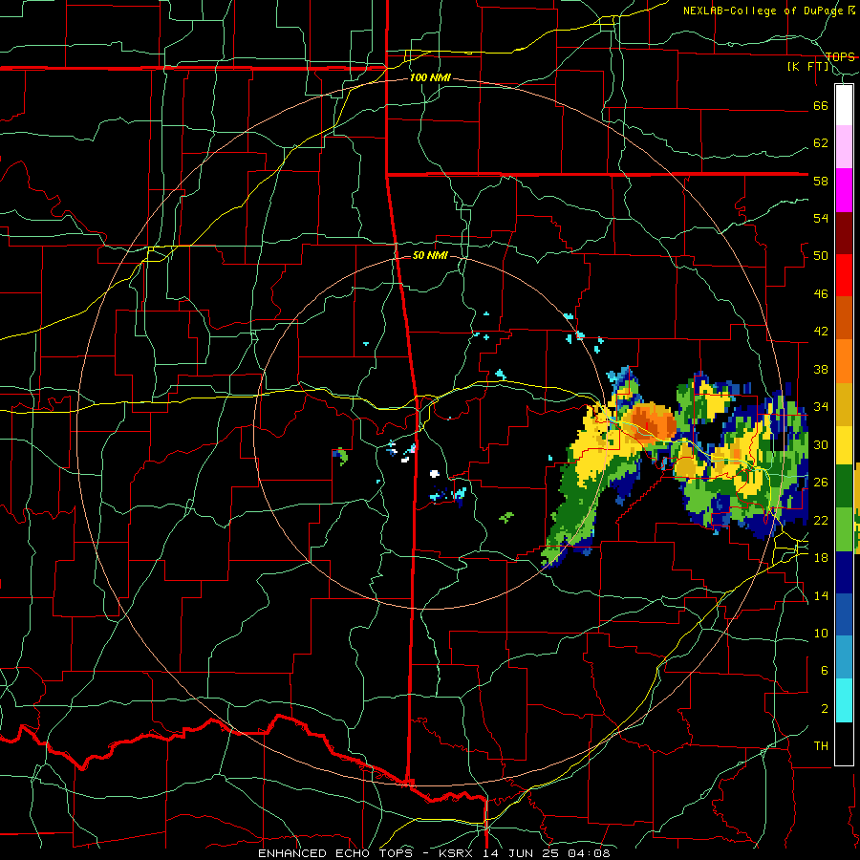Select the 2 value on the legend
Viewport: 860px width, 860px height.
825,709
